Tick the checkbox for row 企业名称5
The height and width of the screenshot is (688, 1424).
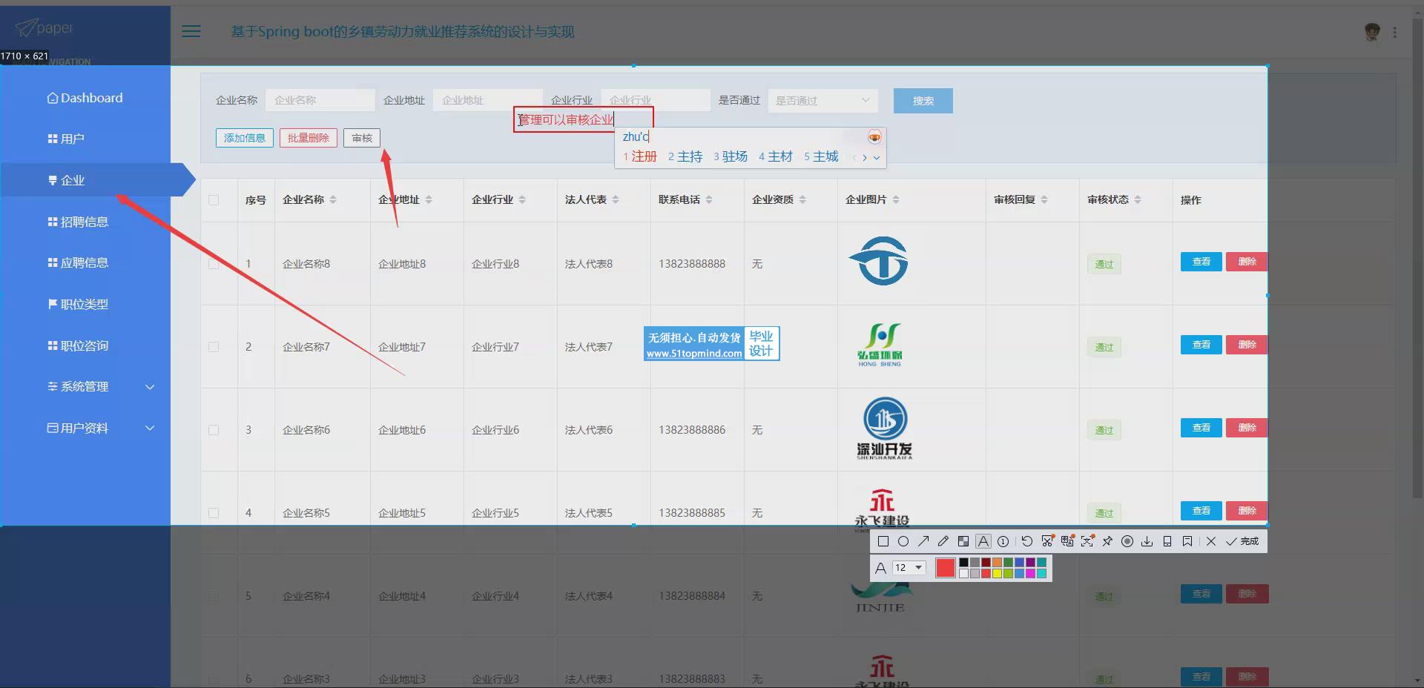click(x=214, y=513)
